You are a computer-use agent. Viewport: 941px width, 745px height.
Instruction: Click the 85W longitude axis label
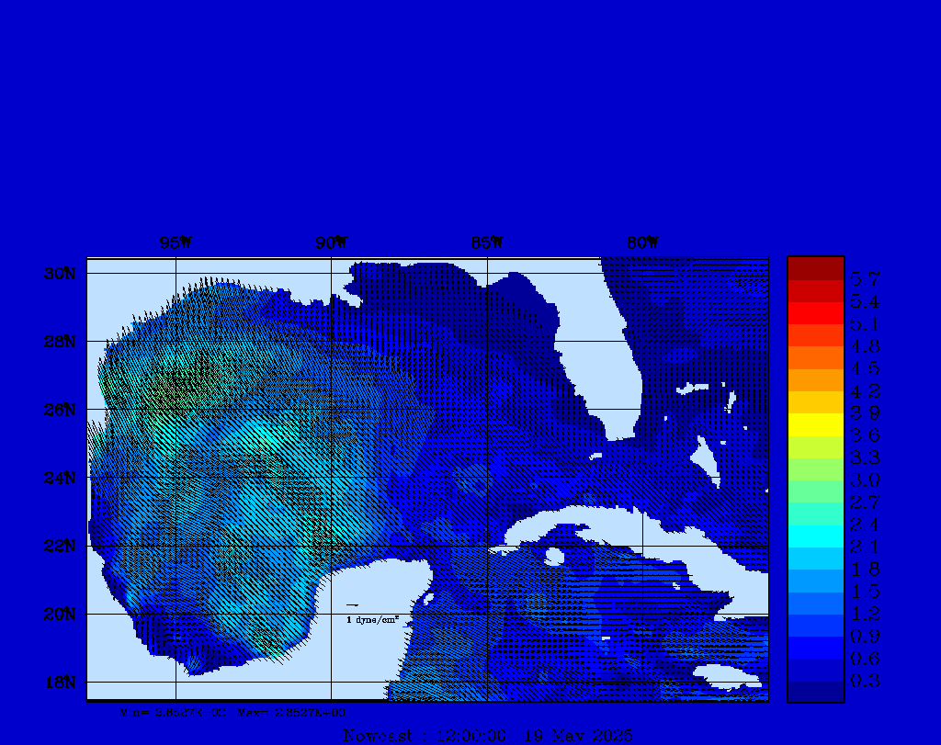[487, 243]
